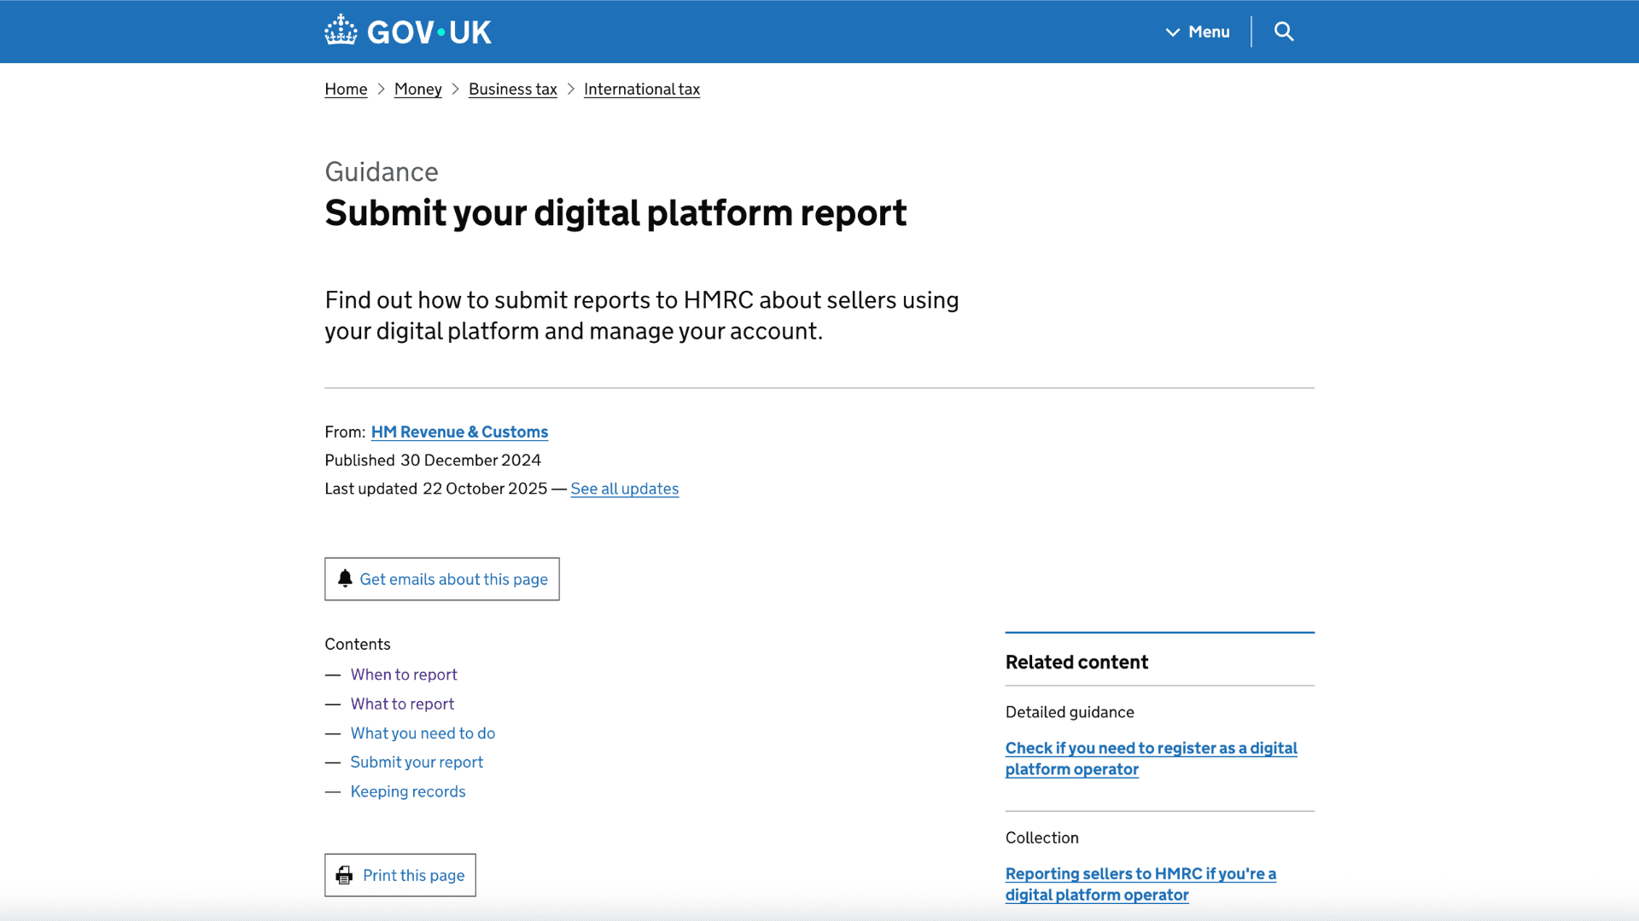Screen dimensions: 1639x921
Task: Open HM Revenue & Customs link
Action: (458, 432)
